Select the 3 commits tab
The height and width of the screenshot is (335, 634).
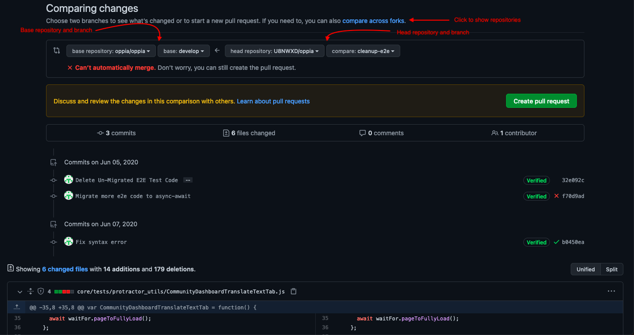click(116, 133)
